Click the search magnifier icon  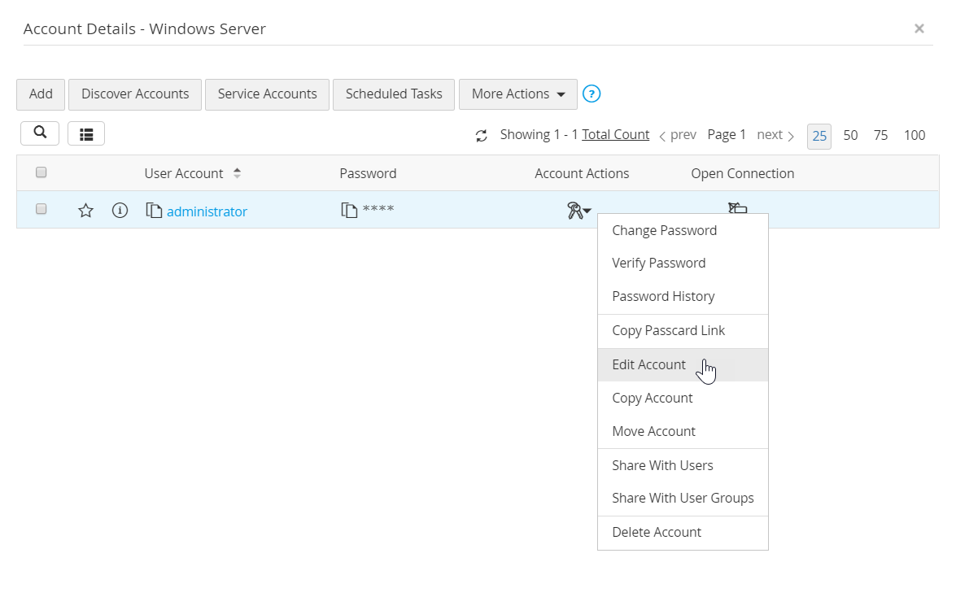pyautogui.click(x=39, y=133)
